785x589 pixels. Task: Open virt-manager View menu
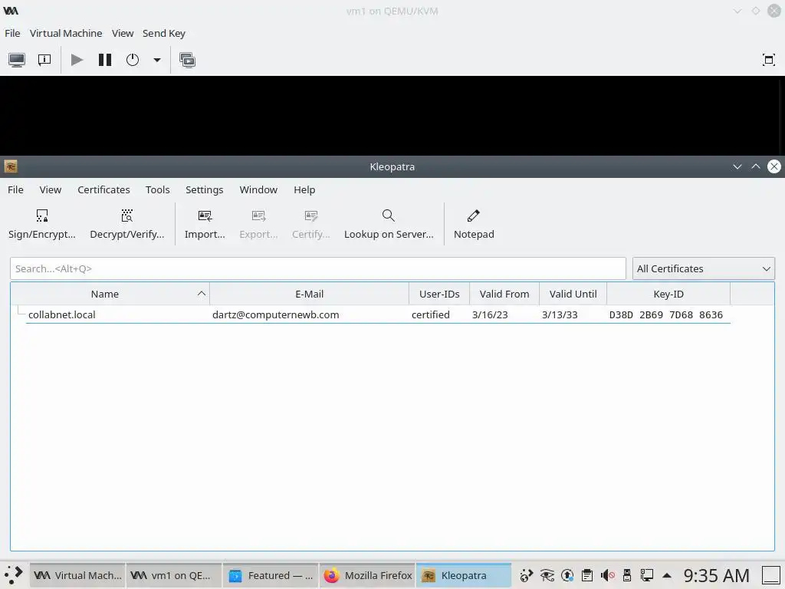123,33
